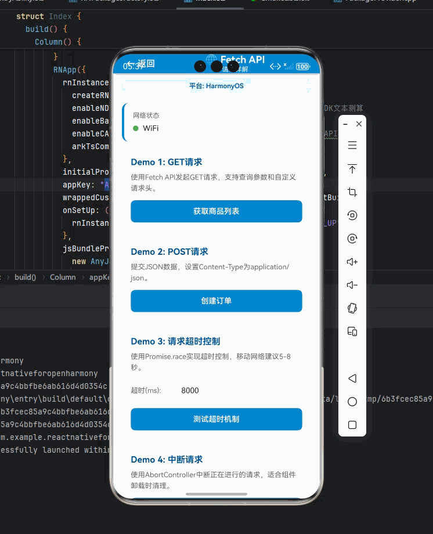
Task: Tap the emulator home circle navigation button
Action: pyautogui.click(x=352, y=402)
